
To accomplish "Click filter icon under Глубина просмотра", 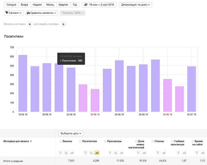I will click(178, 153).
